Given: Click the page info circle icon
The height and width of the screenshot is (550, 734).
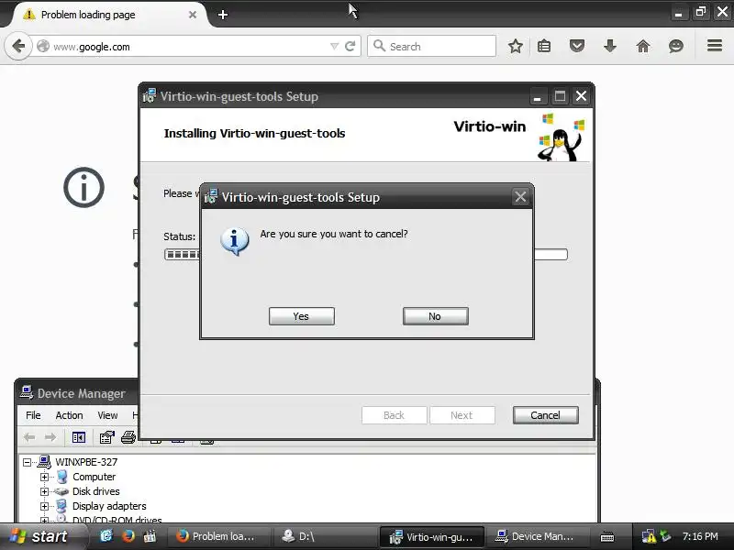Looking at the screenshot, I should (83, 188).
